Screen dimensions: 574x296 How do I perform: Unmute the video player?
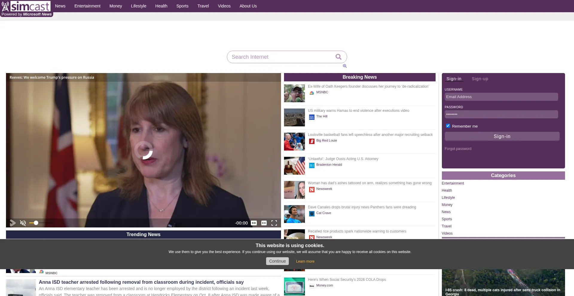(x=23, y=223)
